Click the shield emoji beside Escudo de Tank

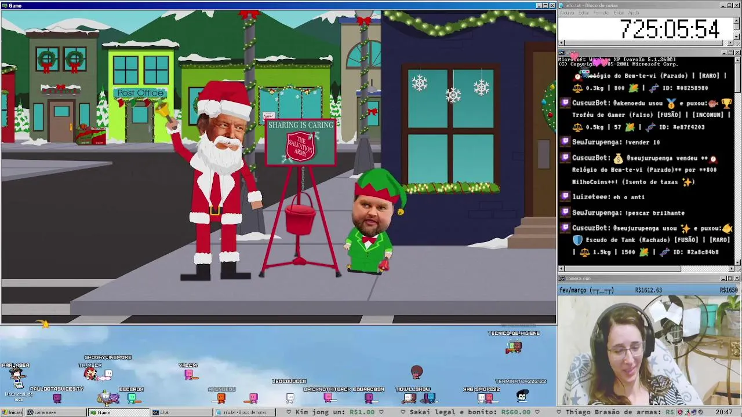point(577,240)
